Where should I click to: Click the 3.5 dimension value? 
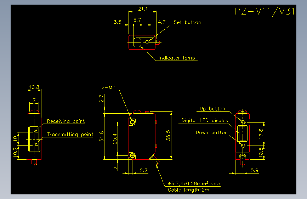(118, 22)
